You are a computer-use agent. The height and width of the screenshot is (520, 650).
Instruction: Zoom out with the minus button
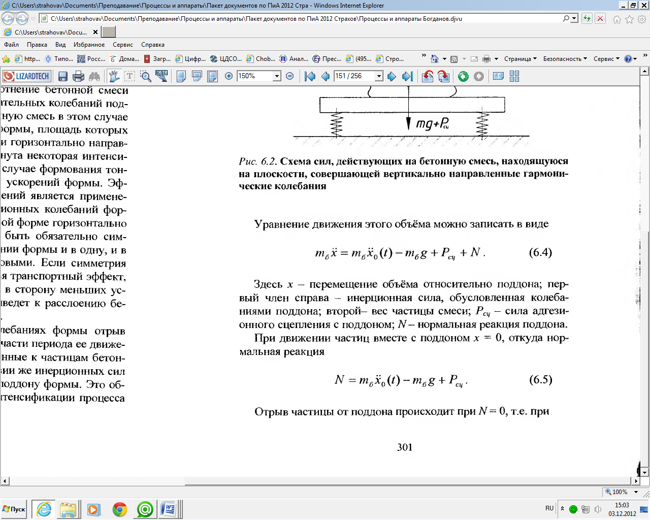pos(290,76)
